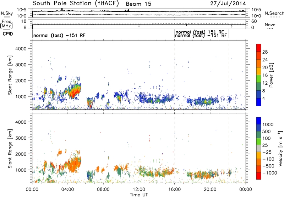The image size is (284, 197).
Task: Click the "28" label on power color bar
Action: tap(265, 52)
